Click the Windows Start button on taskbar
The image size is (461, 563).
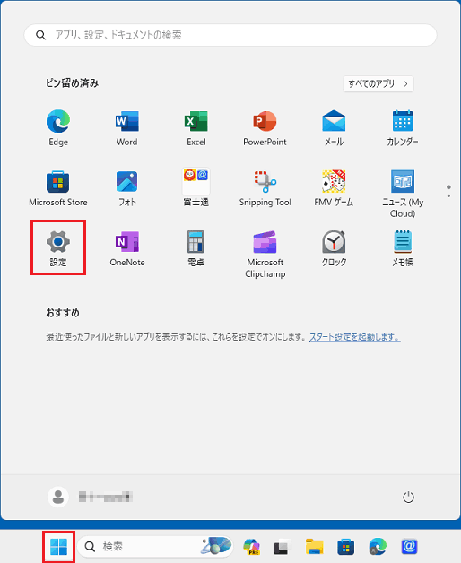tap(58, 547)
